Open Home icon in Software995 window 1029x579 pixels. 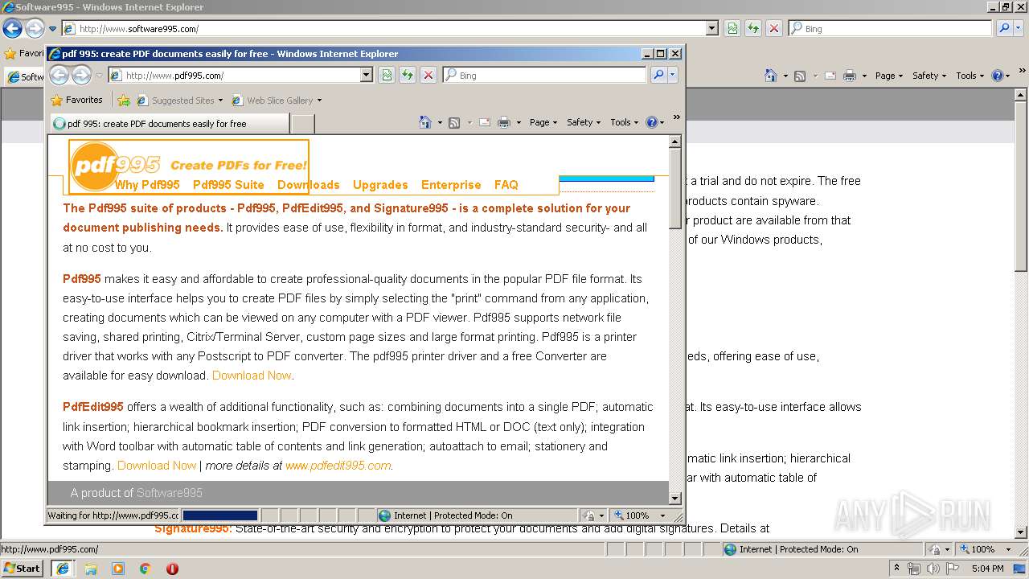click(x=771, y=76)
